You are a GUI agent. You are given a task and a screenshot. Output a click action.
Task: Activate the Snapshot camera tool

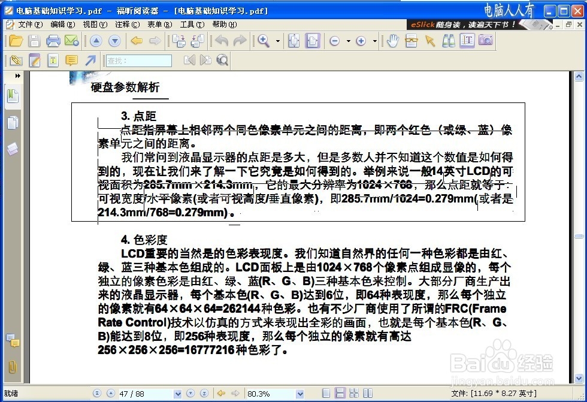(x=486, y=41)
